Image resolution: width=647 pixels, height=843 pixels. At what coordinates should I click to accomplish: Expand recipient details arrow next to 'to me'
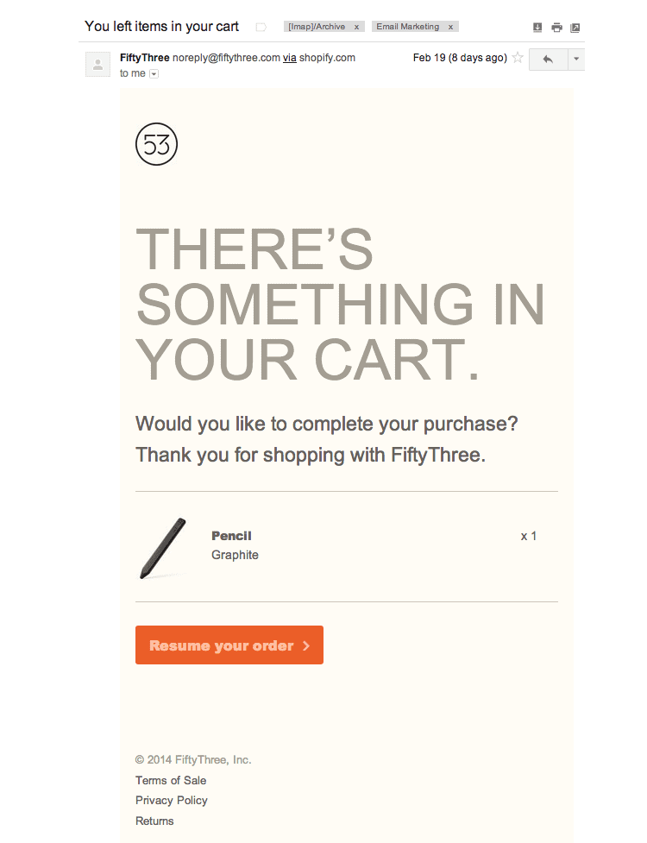(x=154, y=73)
